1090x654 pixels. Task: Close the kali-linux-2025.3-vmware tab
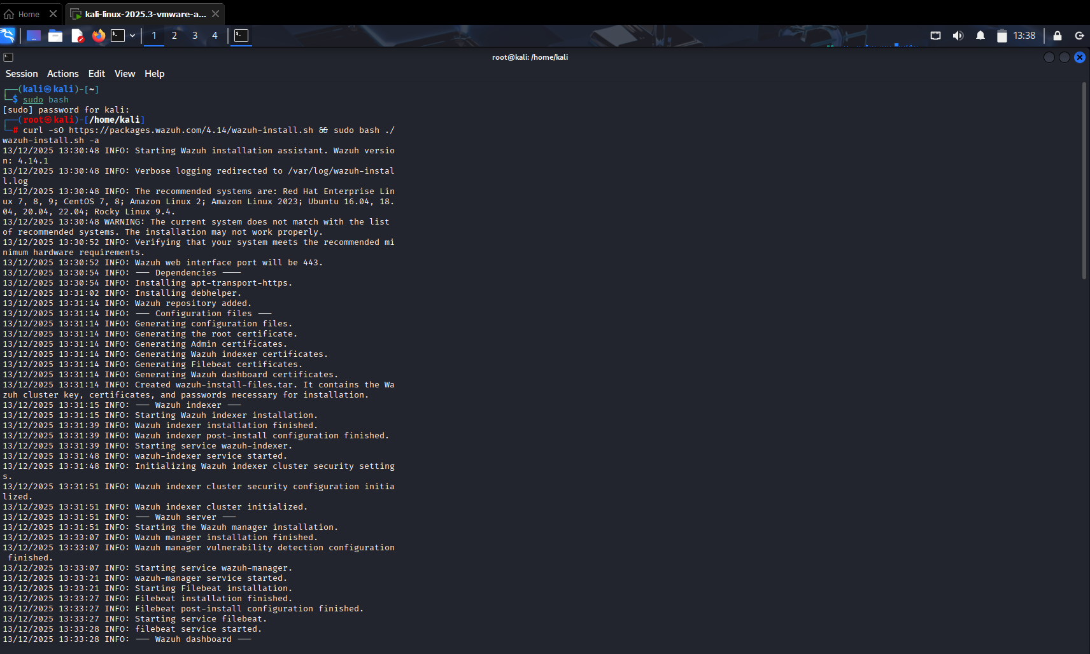[215, 13]
